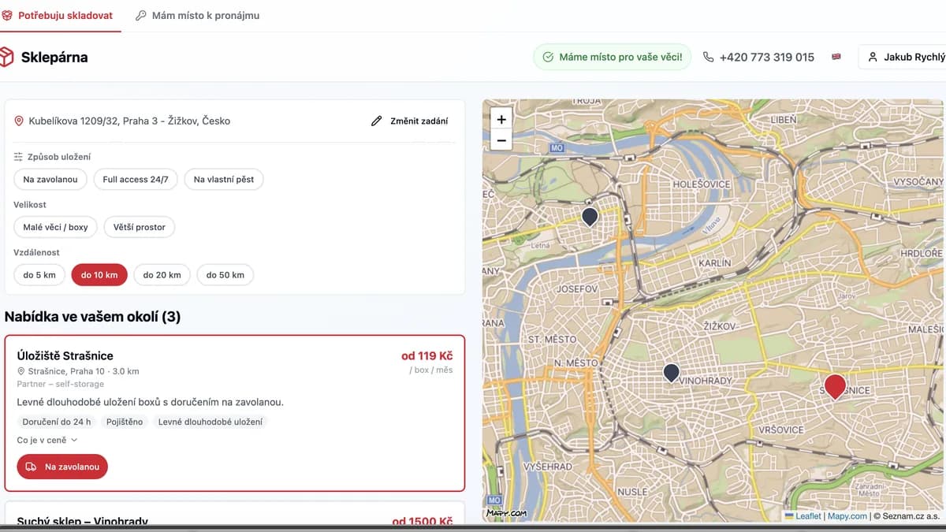Choose do 20 km distance option
This screenshot has width=946, height=532.
(x=162, y=275)
